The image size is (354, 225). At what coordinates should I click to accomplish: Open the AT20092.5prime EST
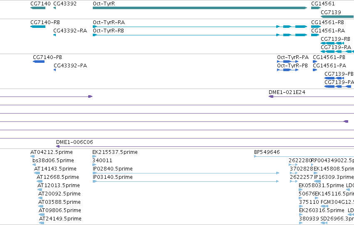pos(40,198)
